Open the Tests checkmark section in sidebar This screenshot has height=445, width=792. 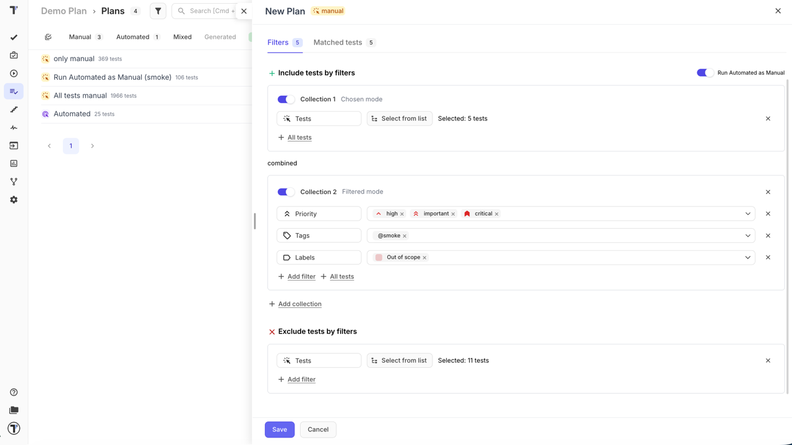14,37
